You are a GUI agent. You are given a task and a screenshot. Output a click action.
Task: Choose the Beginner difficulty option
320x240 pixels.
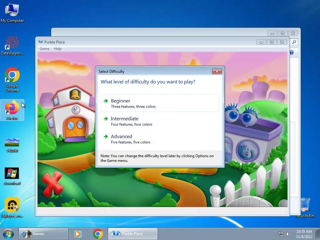160,103
